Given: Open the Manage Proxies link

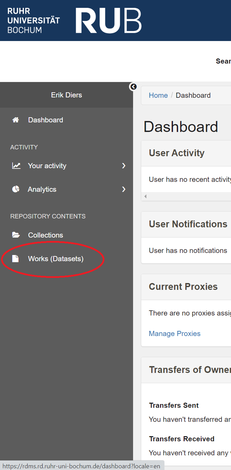Looking at the screenshot, I should click(175, 334).
